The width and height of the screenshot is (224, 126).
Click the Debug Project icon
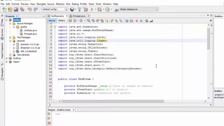[99, 9]
